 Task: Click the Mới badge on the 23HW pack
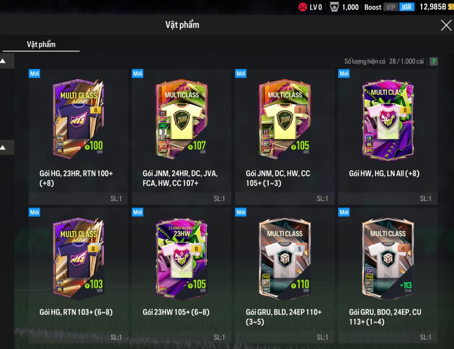[x=138, y=212]
